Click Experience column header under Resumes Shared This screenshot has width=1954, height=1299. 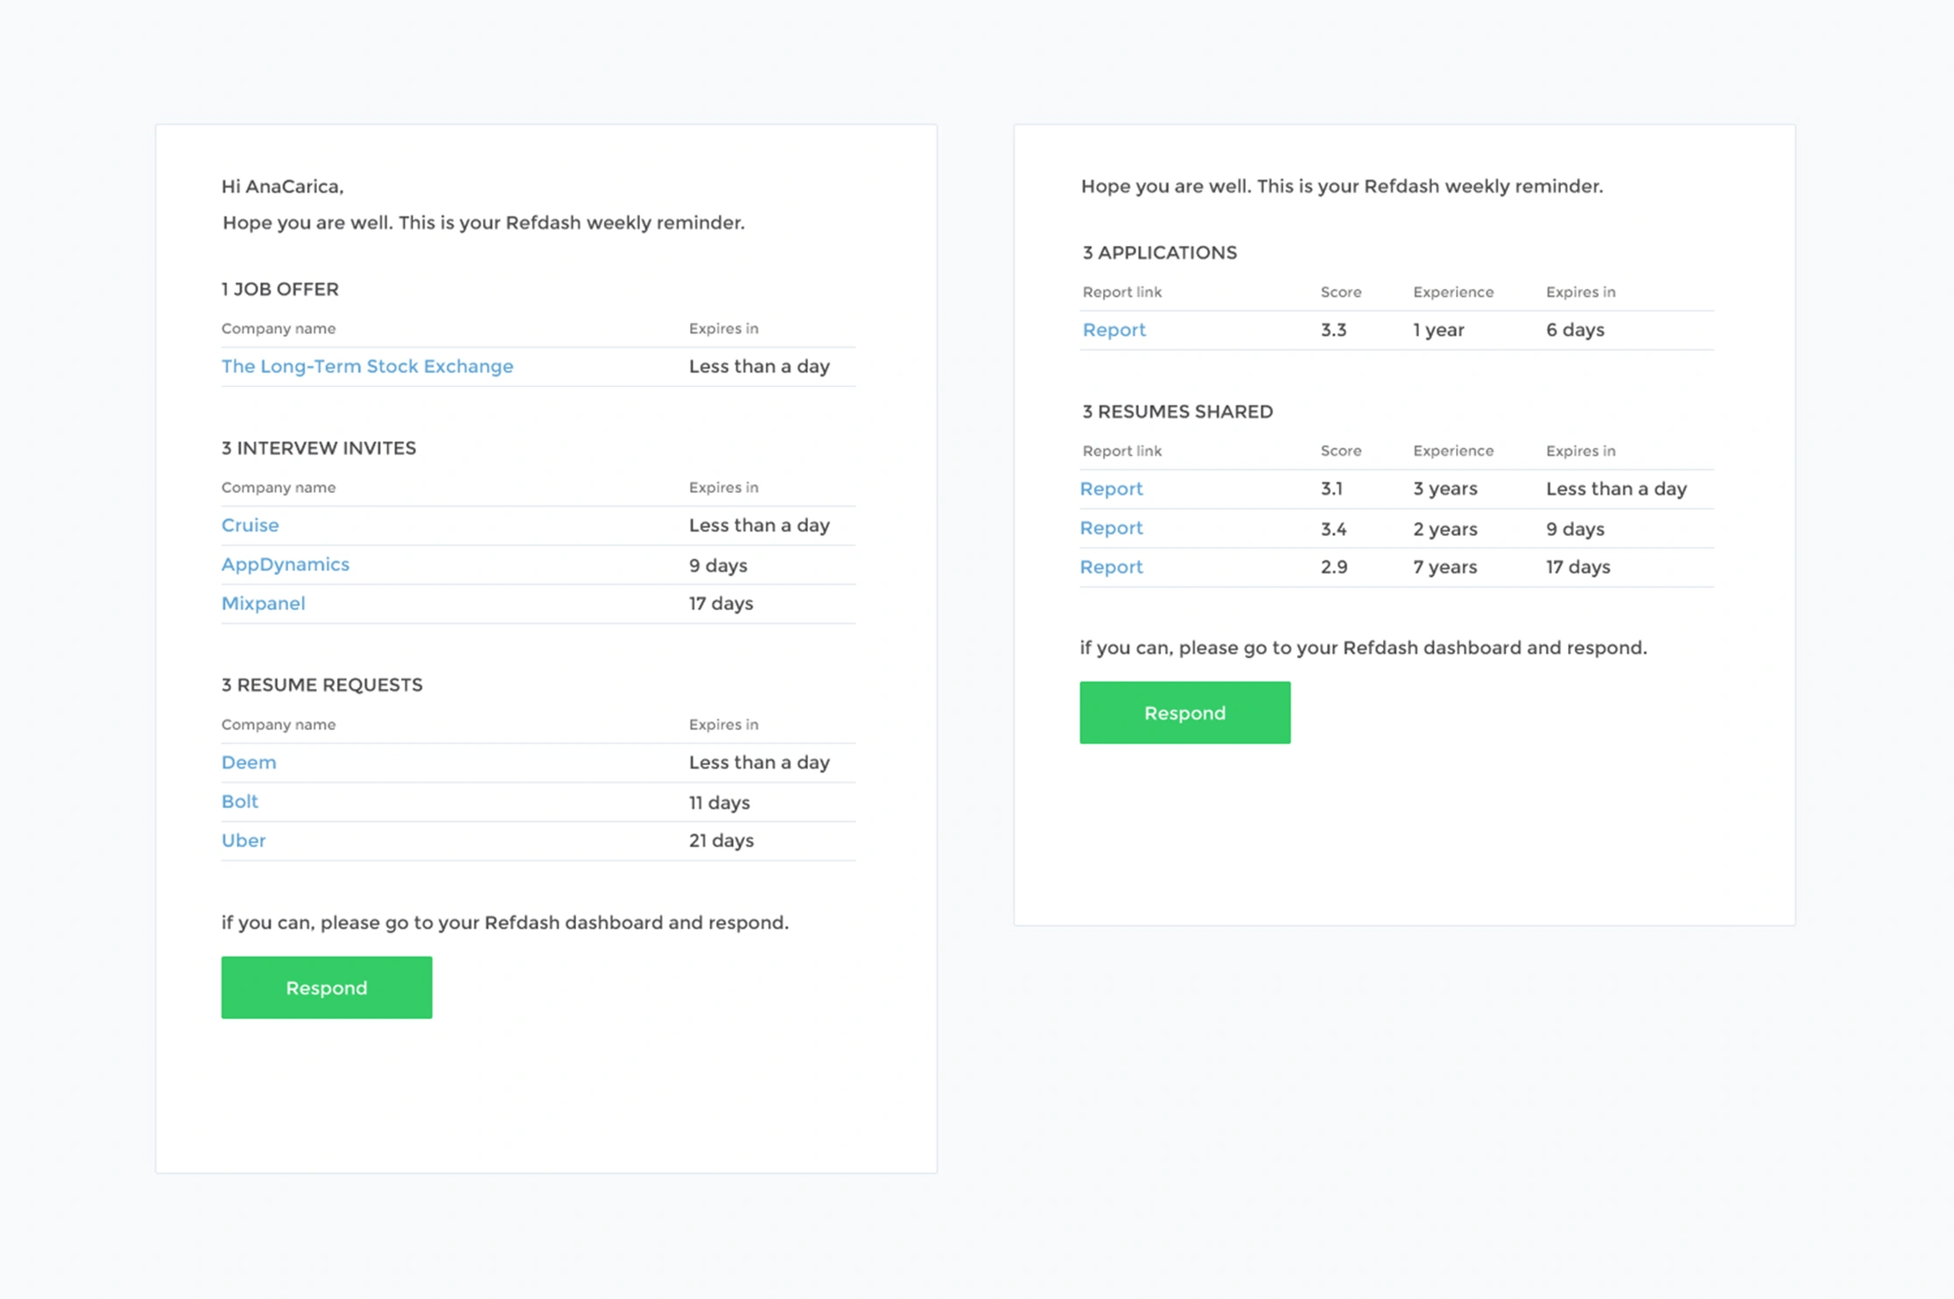coord(1453,451)
